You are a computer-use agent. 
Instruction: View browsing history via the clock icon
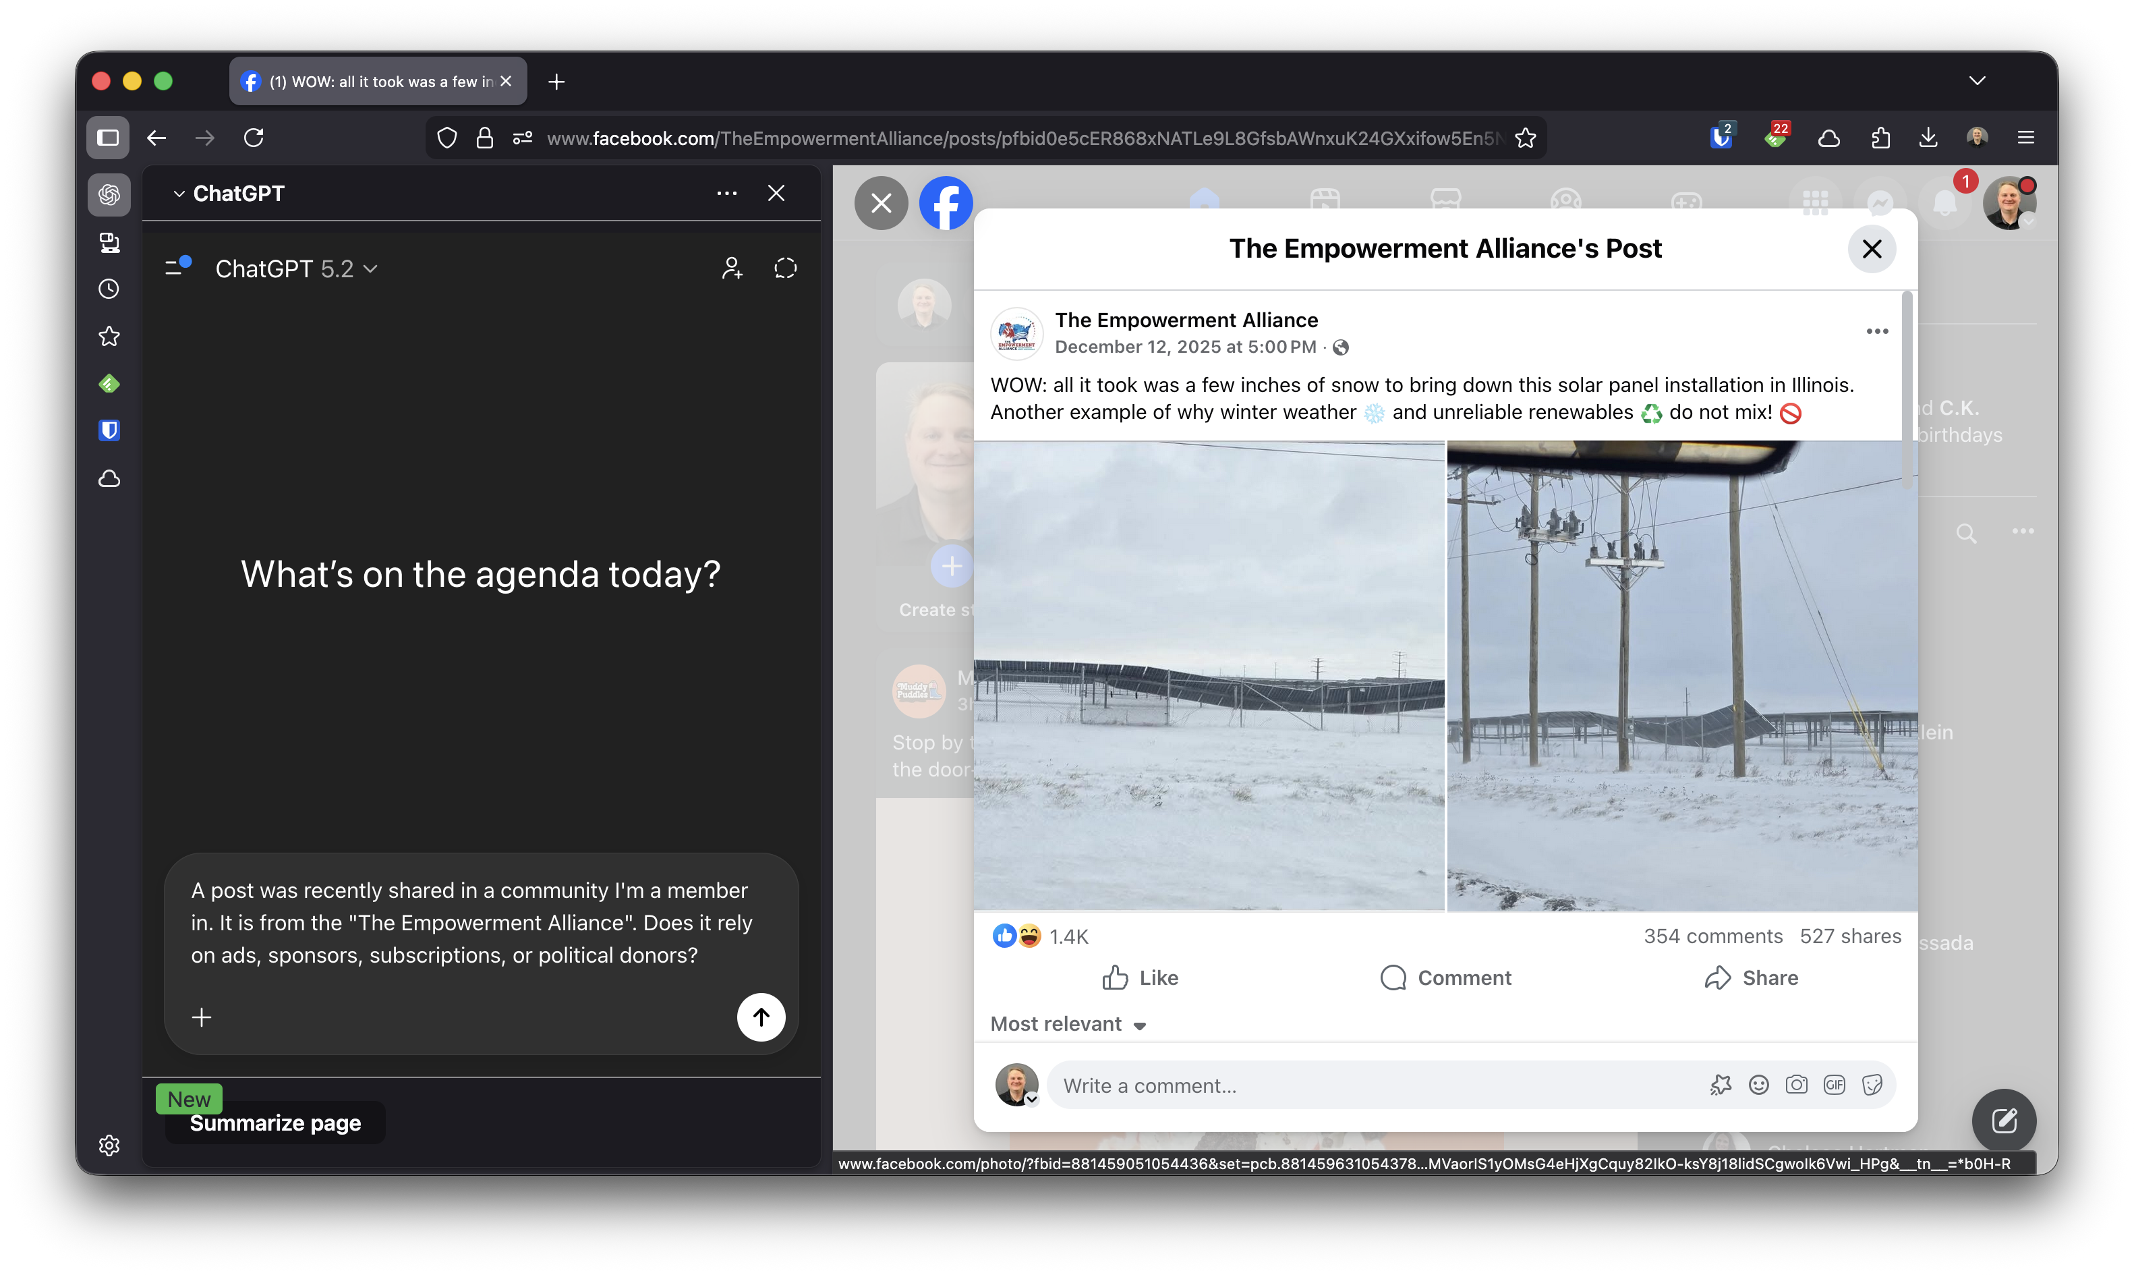click(109, 289)
